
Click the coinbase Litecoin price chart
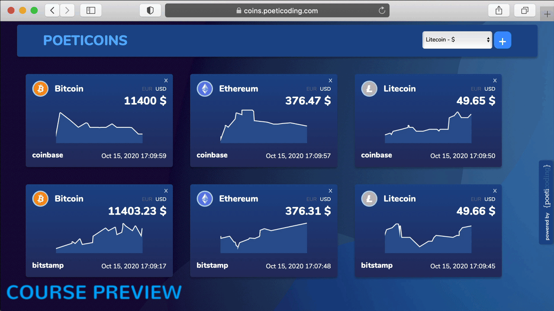point(428,127)
